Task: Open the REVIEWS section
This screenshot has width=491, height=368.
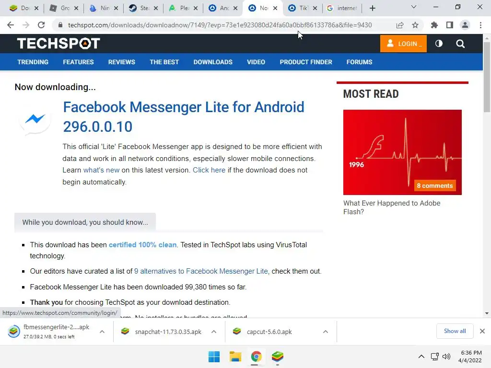Action: tap(121, 62)
